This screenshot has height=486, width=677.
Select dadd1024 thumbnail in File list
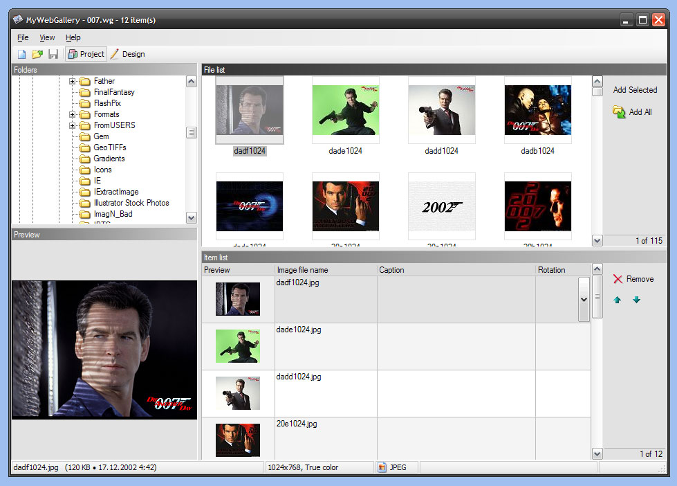(442, 110)
